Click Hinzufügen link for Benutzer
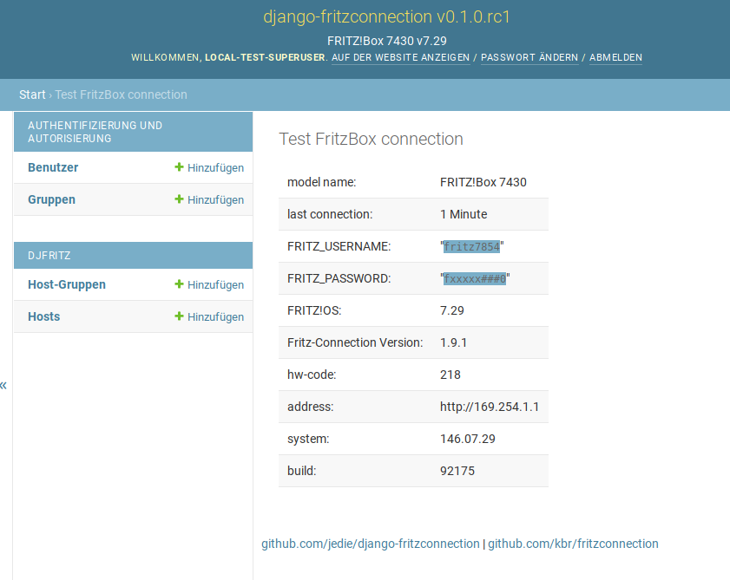The height and width of the screenshot is (580, 730). click(215, 168)
